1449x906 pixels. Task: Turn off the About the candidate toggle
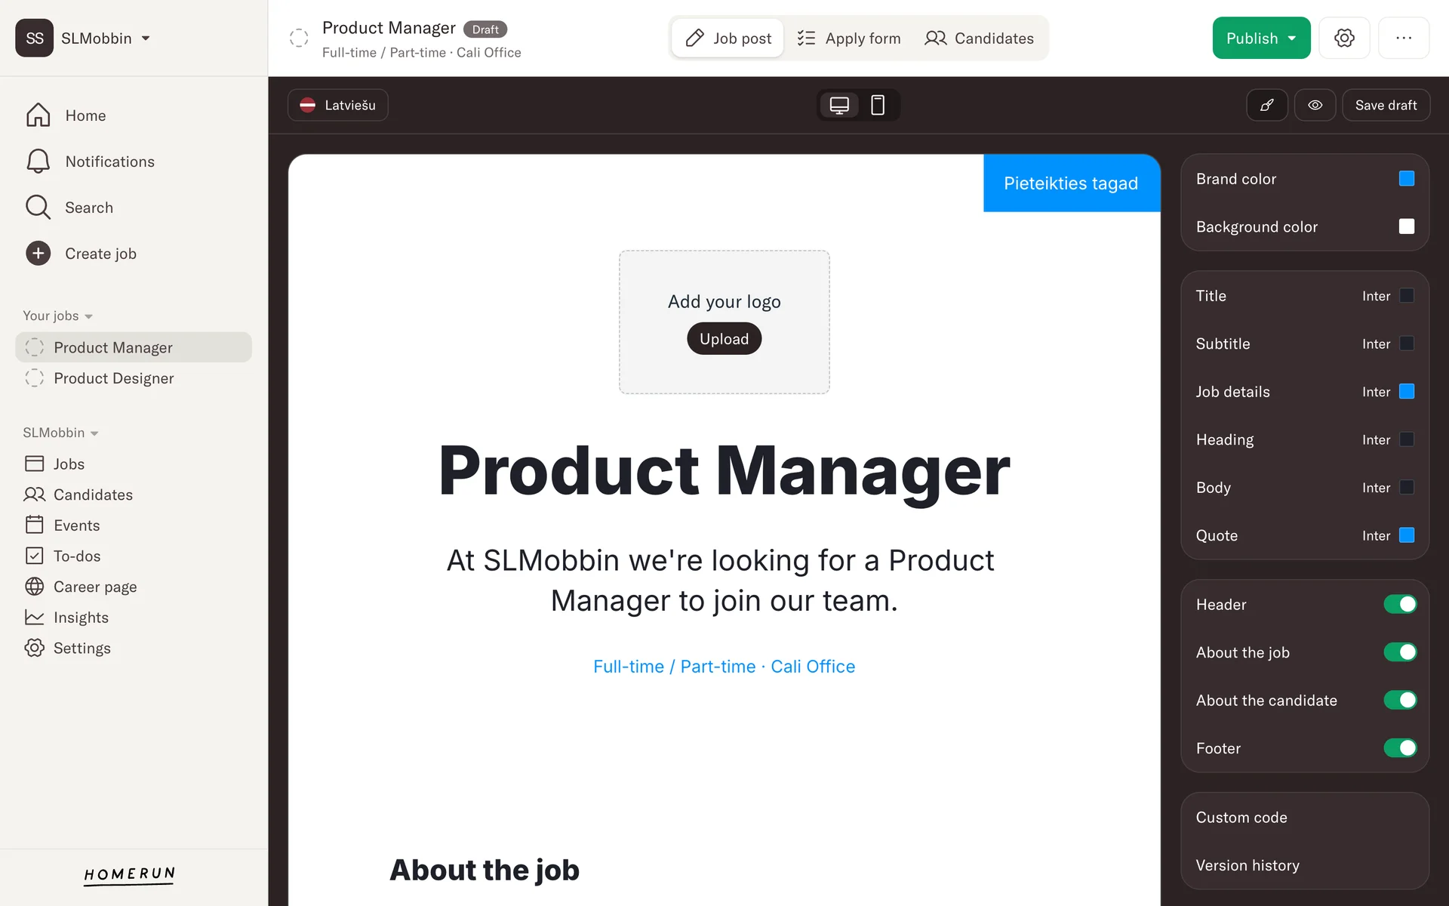[x=1400, y=700]
